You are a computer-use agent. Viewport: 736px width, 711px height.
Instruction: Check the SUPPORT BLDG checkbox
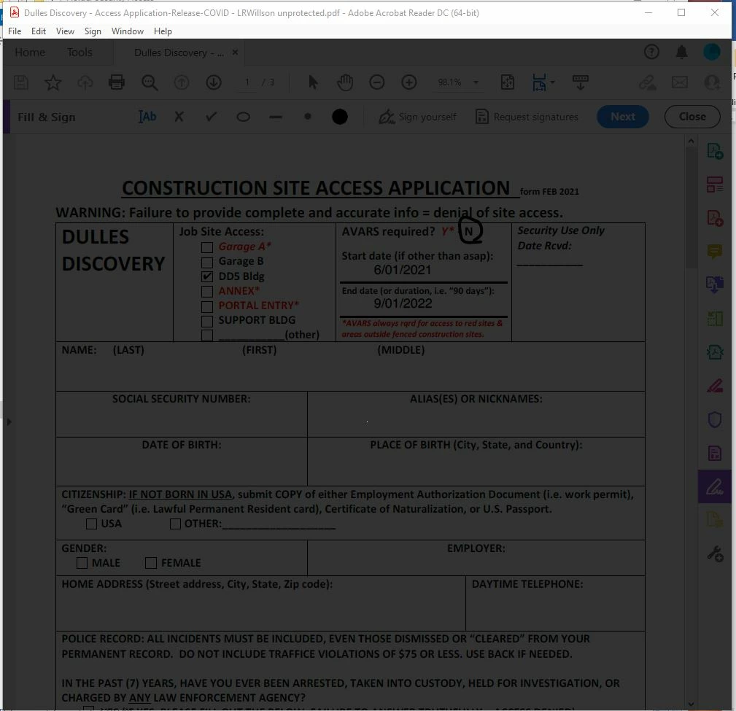[x=207, y=321]
